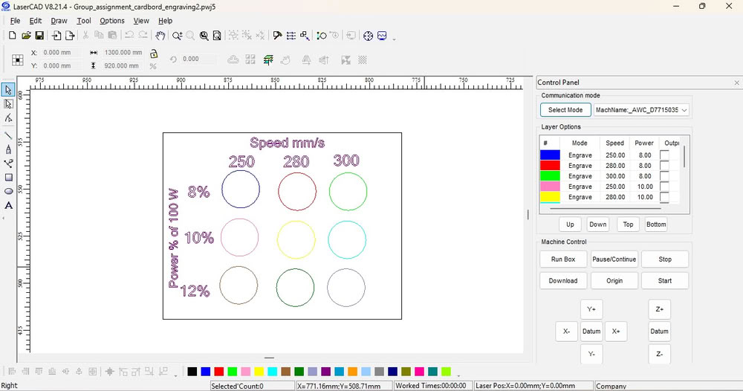743x391 pixels.
Task: Close the Control Panel with X
Action: click(736, 83)
